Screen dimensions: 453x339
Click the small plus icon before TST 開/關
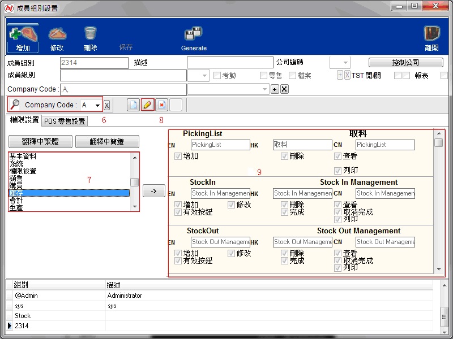pyautogui.click(x=340, y=75)
